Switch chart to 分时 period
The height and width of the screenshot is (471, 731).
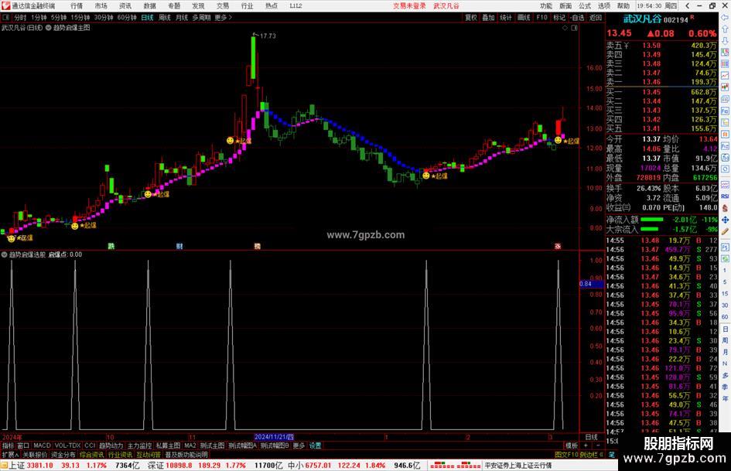point(20,17)
